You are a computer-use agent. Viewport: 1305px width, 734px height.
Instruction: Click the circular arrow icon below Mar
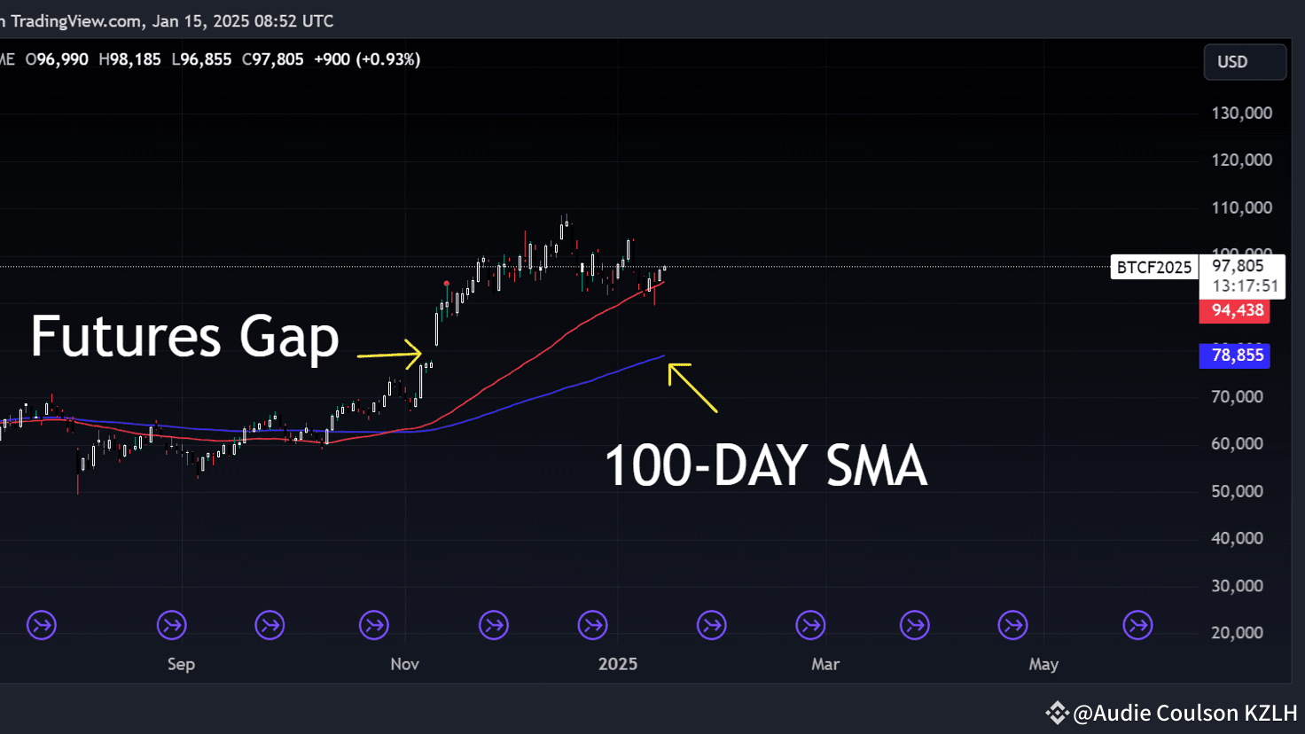810,625
